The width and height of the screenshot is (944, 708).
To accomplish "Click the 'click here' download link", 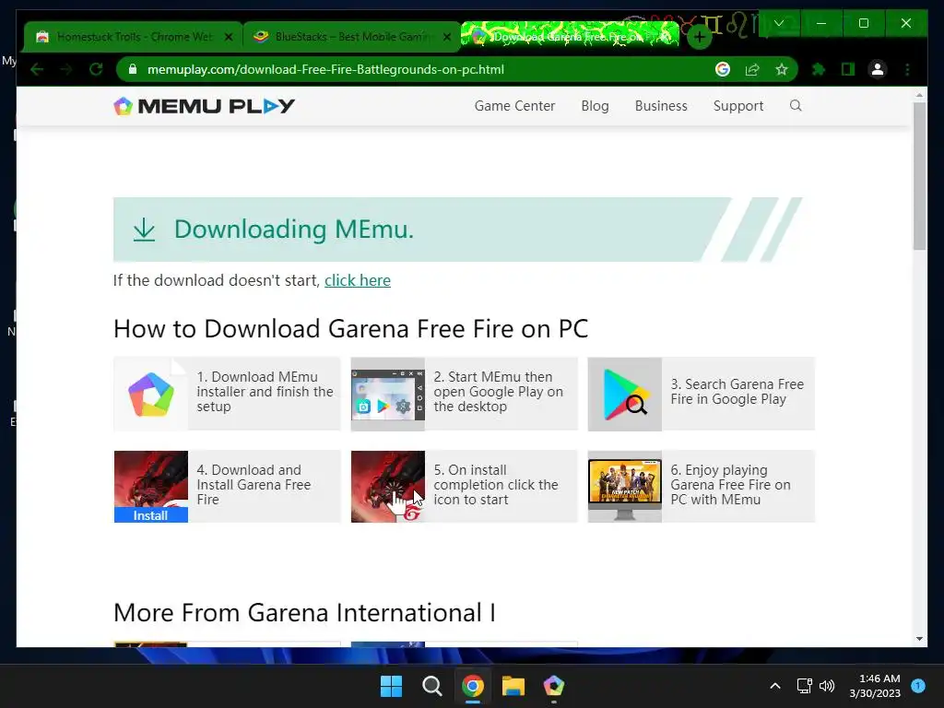I will (x=358, y=280).
